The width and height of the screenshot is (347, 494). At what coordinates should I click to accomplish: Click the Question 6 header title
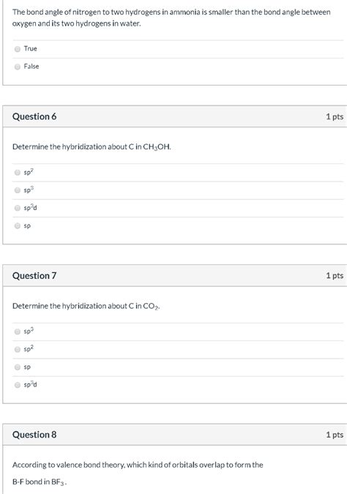coord(34,116)
